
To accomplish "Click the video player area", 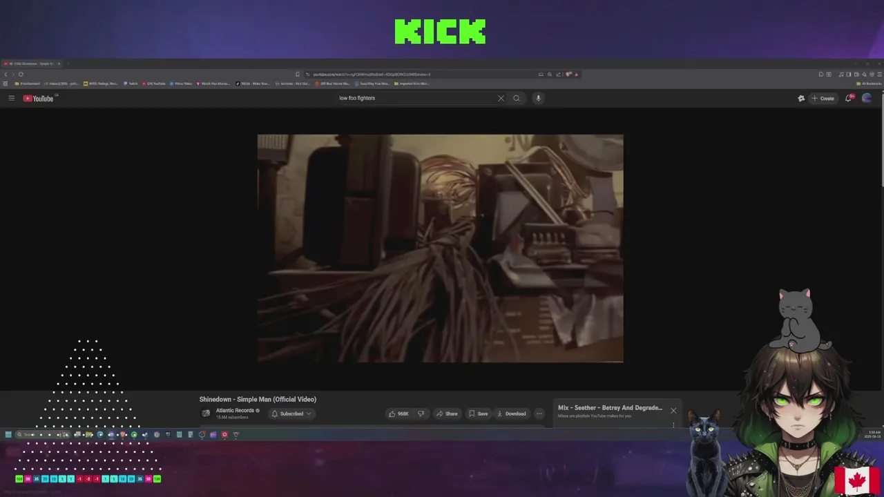I will (440, 248).
